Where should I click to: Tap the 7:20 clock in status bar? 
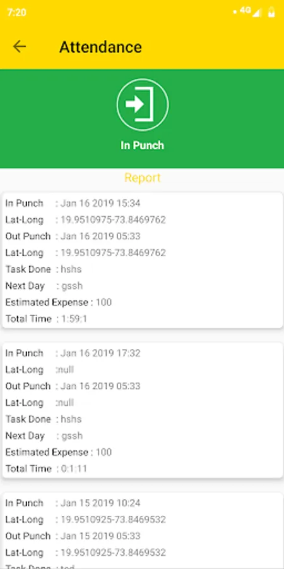tap(16, 13)
